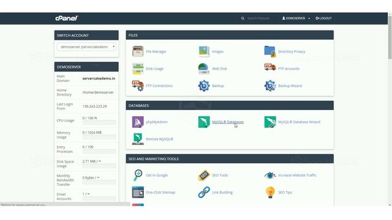Click the File Manager link text
Viewport: 392px width, 220px height.
tap(156, 51)
